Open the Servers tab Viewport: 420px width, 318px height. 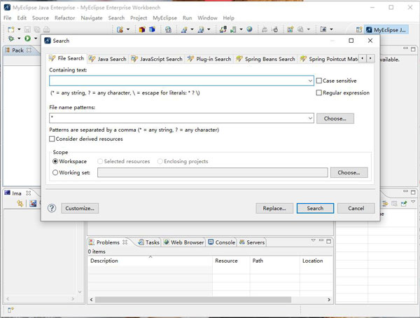[x=252, y=242]
